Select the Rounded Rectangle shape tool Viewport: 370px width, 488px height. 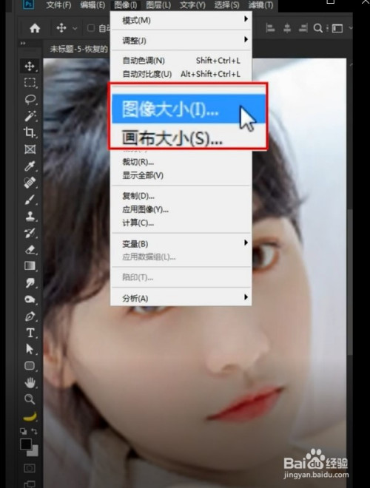coord(30,365)
